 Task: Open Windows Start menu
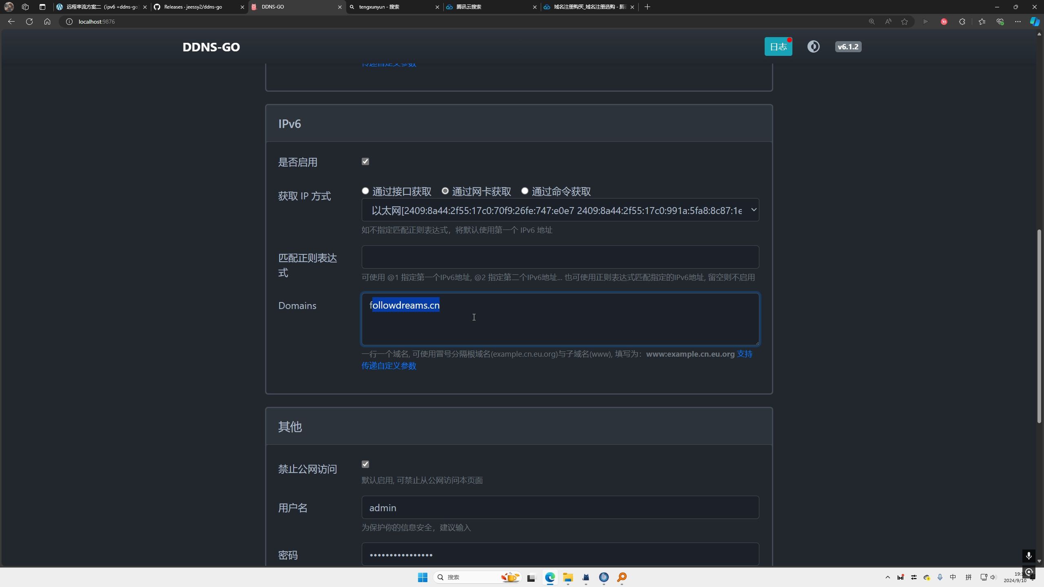422,577
